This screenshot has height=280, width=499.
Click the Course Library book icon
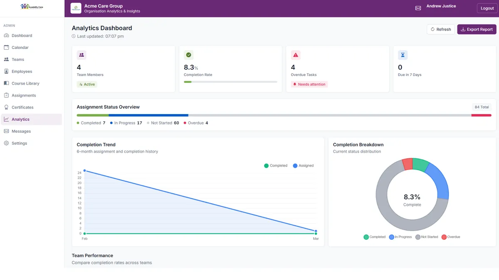6,83
